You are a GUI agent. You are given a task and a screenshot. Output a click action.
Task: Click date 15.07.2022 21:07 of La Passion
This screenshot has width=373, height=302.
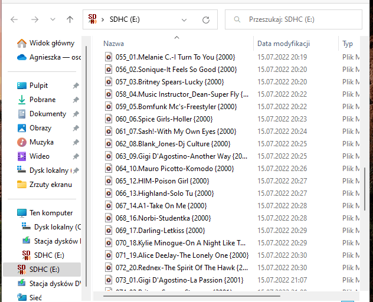click(x=282, y=280)
